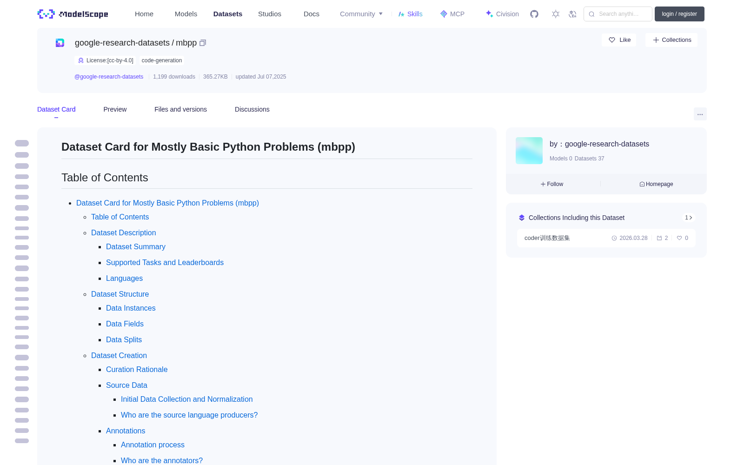Focus the search input field

point(618,14)
